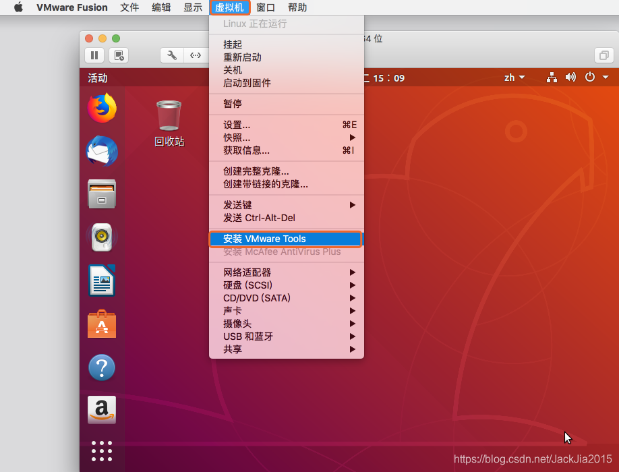Viewport: 619px width, 472px height.
Task: Select 创建完整克隆... menu item
Action: 286,171
